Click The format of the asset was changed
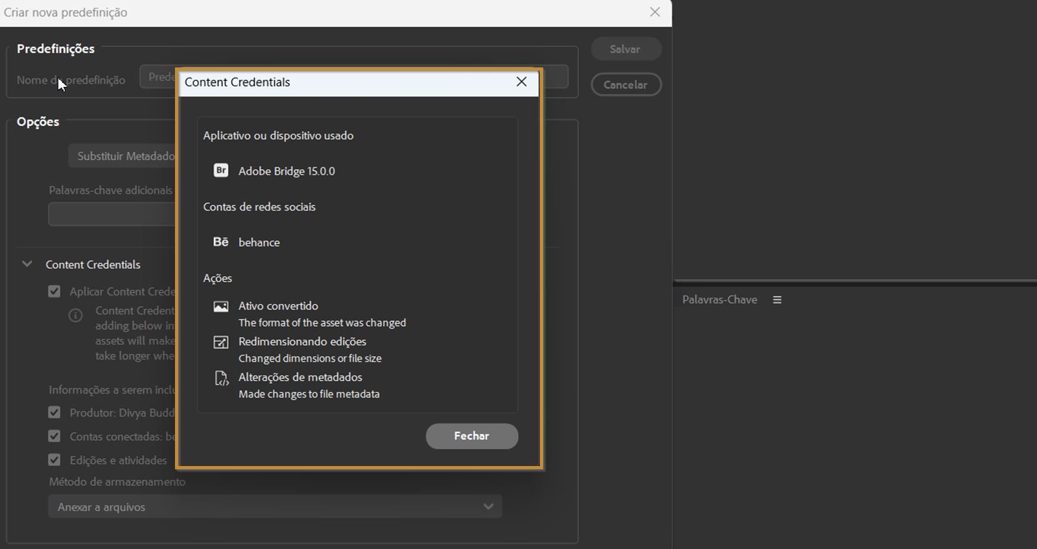Viewport: 1037px width, 549px height. pyautogui.click(x=322, y=323)
